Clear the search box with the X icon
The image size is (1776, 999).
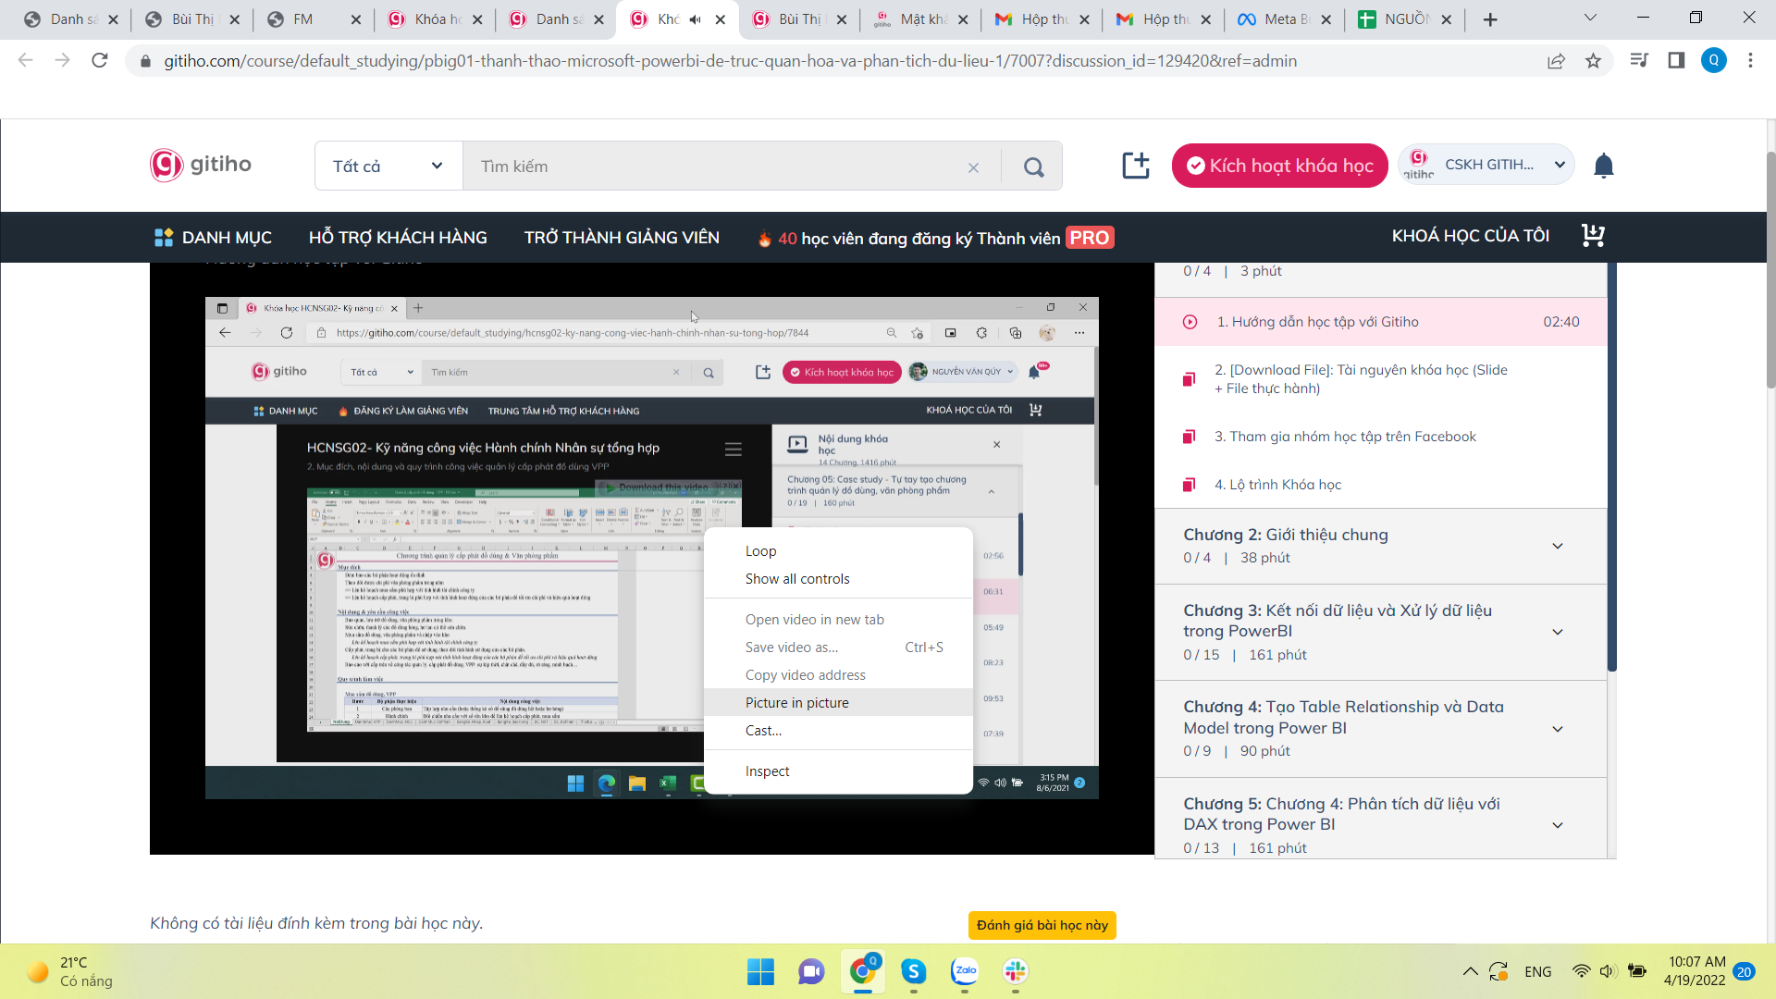pyautogui.click(x=973, y=167)
